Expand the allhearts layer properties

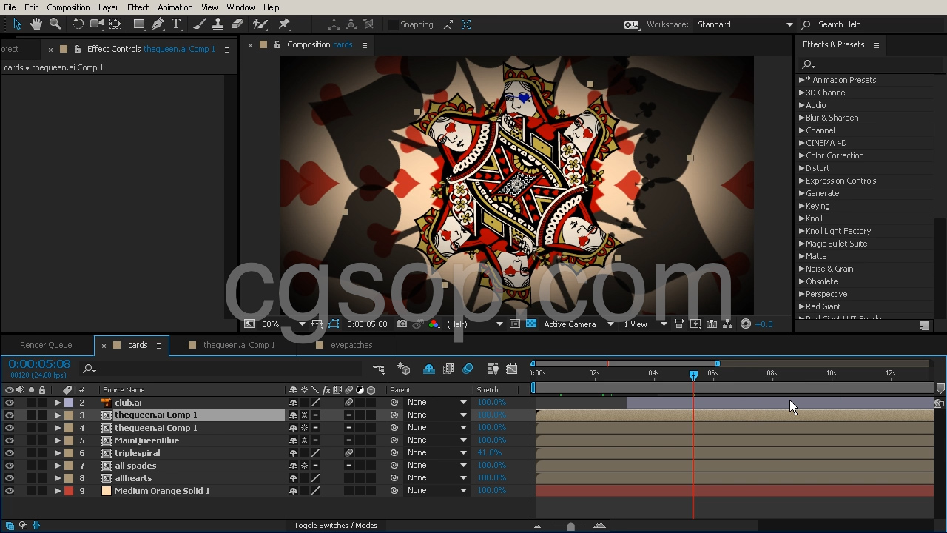tap(58, 478)
